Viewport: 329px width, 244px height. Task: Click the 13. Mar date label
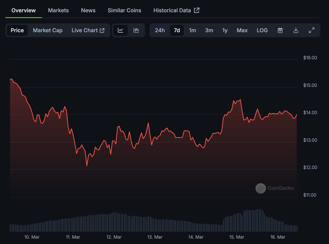[155, 237]
